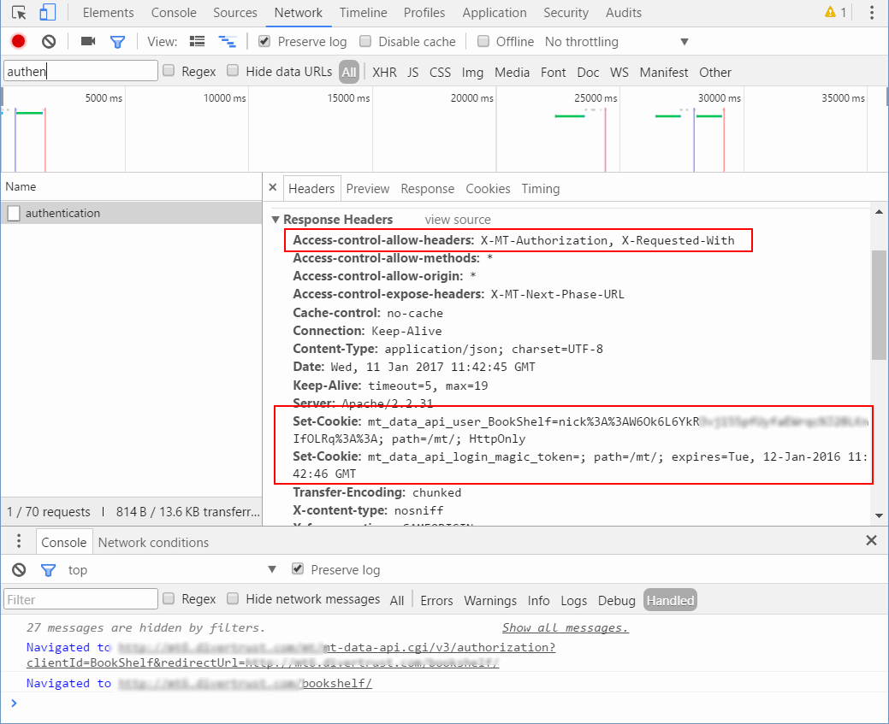Check the authentication request checkbox
Image resolution: width=889 pixels, height=724 pixels.
[x=12, y=213]
